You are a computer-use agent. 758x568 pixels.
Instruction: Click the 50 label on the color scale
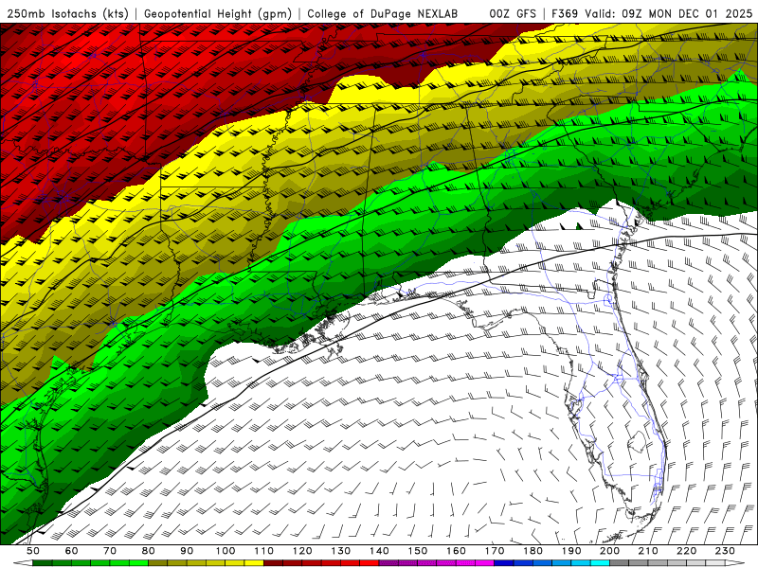(33, 551)
